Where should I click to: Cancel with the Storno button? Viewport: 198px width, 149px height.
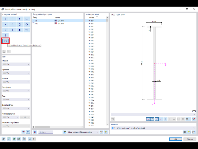coord(190,139)
